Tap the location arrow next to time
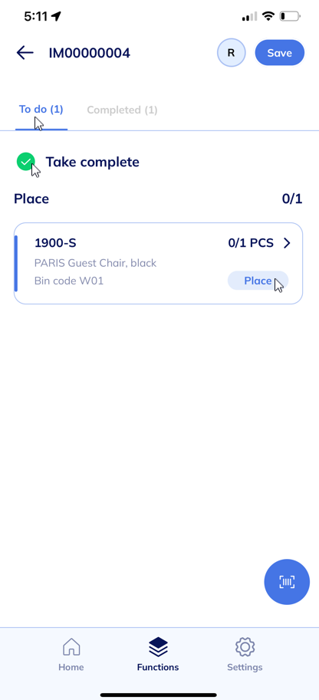This screenshot has width=319, height=700. tap(56, 17)
